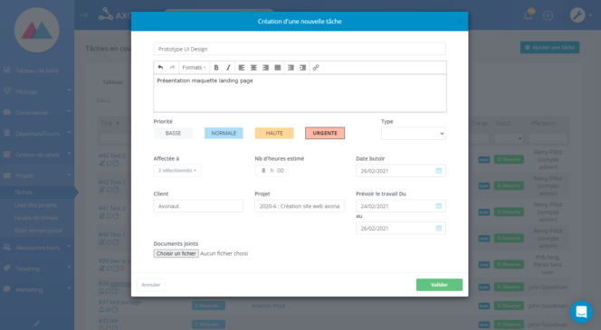601x330 pixels.
Task: Toggle bold formatting in the description editor
Action: (x=216, y=68)
